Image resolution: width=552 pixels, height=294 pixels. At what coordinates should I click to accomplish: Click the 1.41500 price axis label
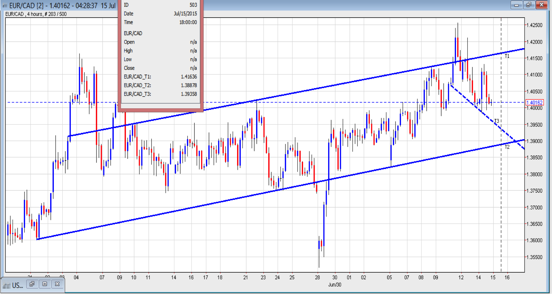pos(535,58)
